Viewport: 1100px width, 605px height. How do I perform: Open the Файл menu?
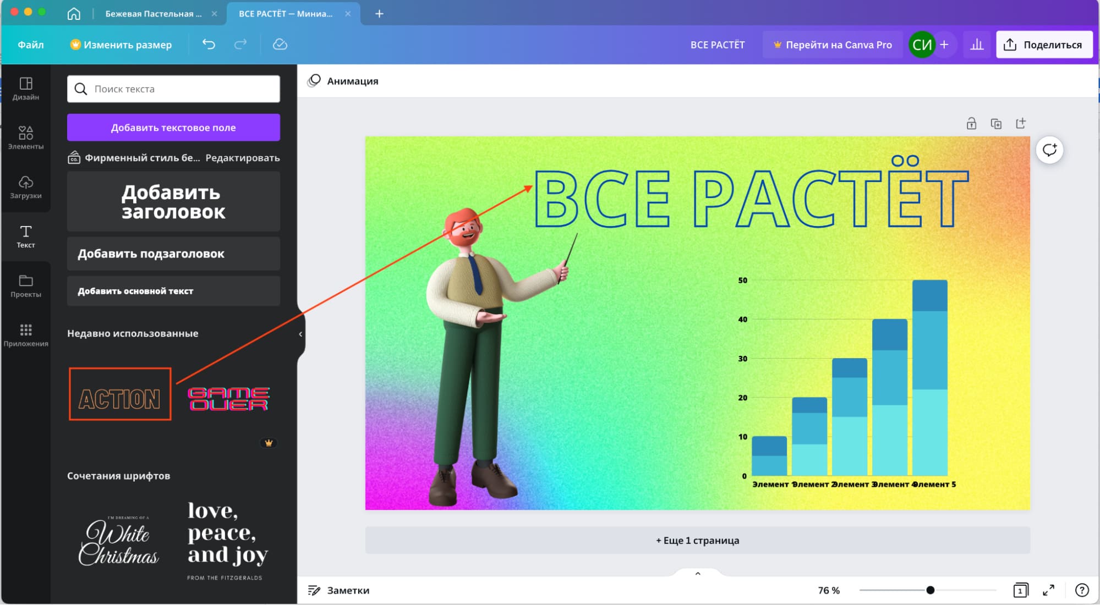[x=31, y=45]
